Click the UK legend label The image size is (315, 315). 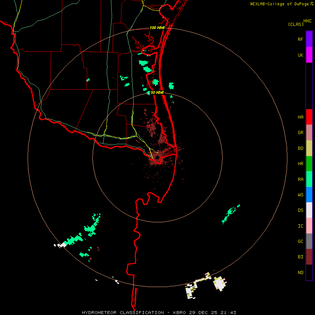pos(300,55)
